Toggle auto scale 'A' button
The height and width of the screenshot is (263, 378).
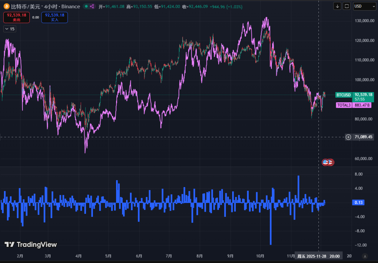364,256
